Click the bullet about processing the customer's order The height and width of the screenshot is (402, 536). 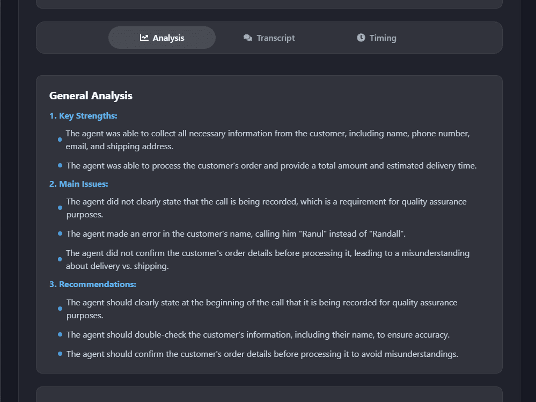pos(271,166)
